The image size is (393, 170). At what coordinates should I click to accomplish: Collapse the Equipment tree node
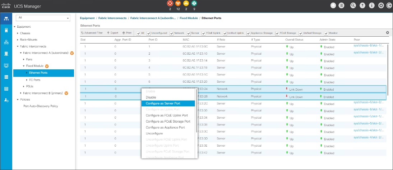[14, 27]
